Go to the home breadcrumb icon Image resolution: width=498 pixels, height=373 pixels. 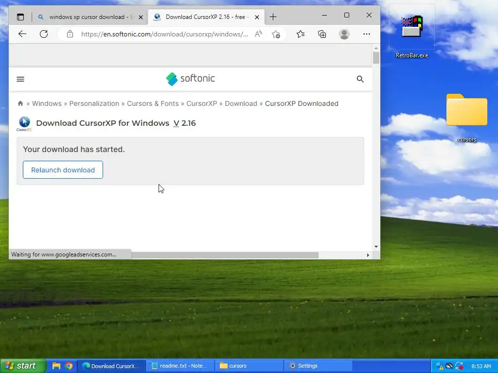(x=20, y=103)
